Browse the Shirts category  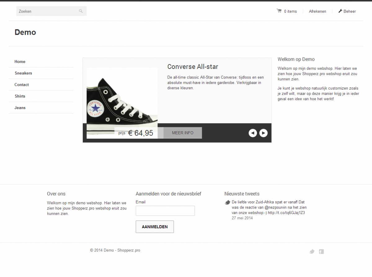(20, 96)
